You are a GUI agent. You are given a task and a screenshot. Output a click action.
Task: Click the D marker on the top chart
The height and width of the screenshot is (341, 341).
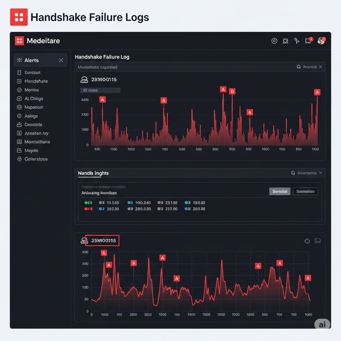coord(232,91)
